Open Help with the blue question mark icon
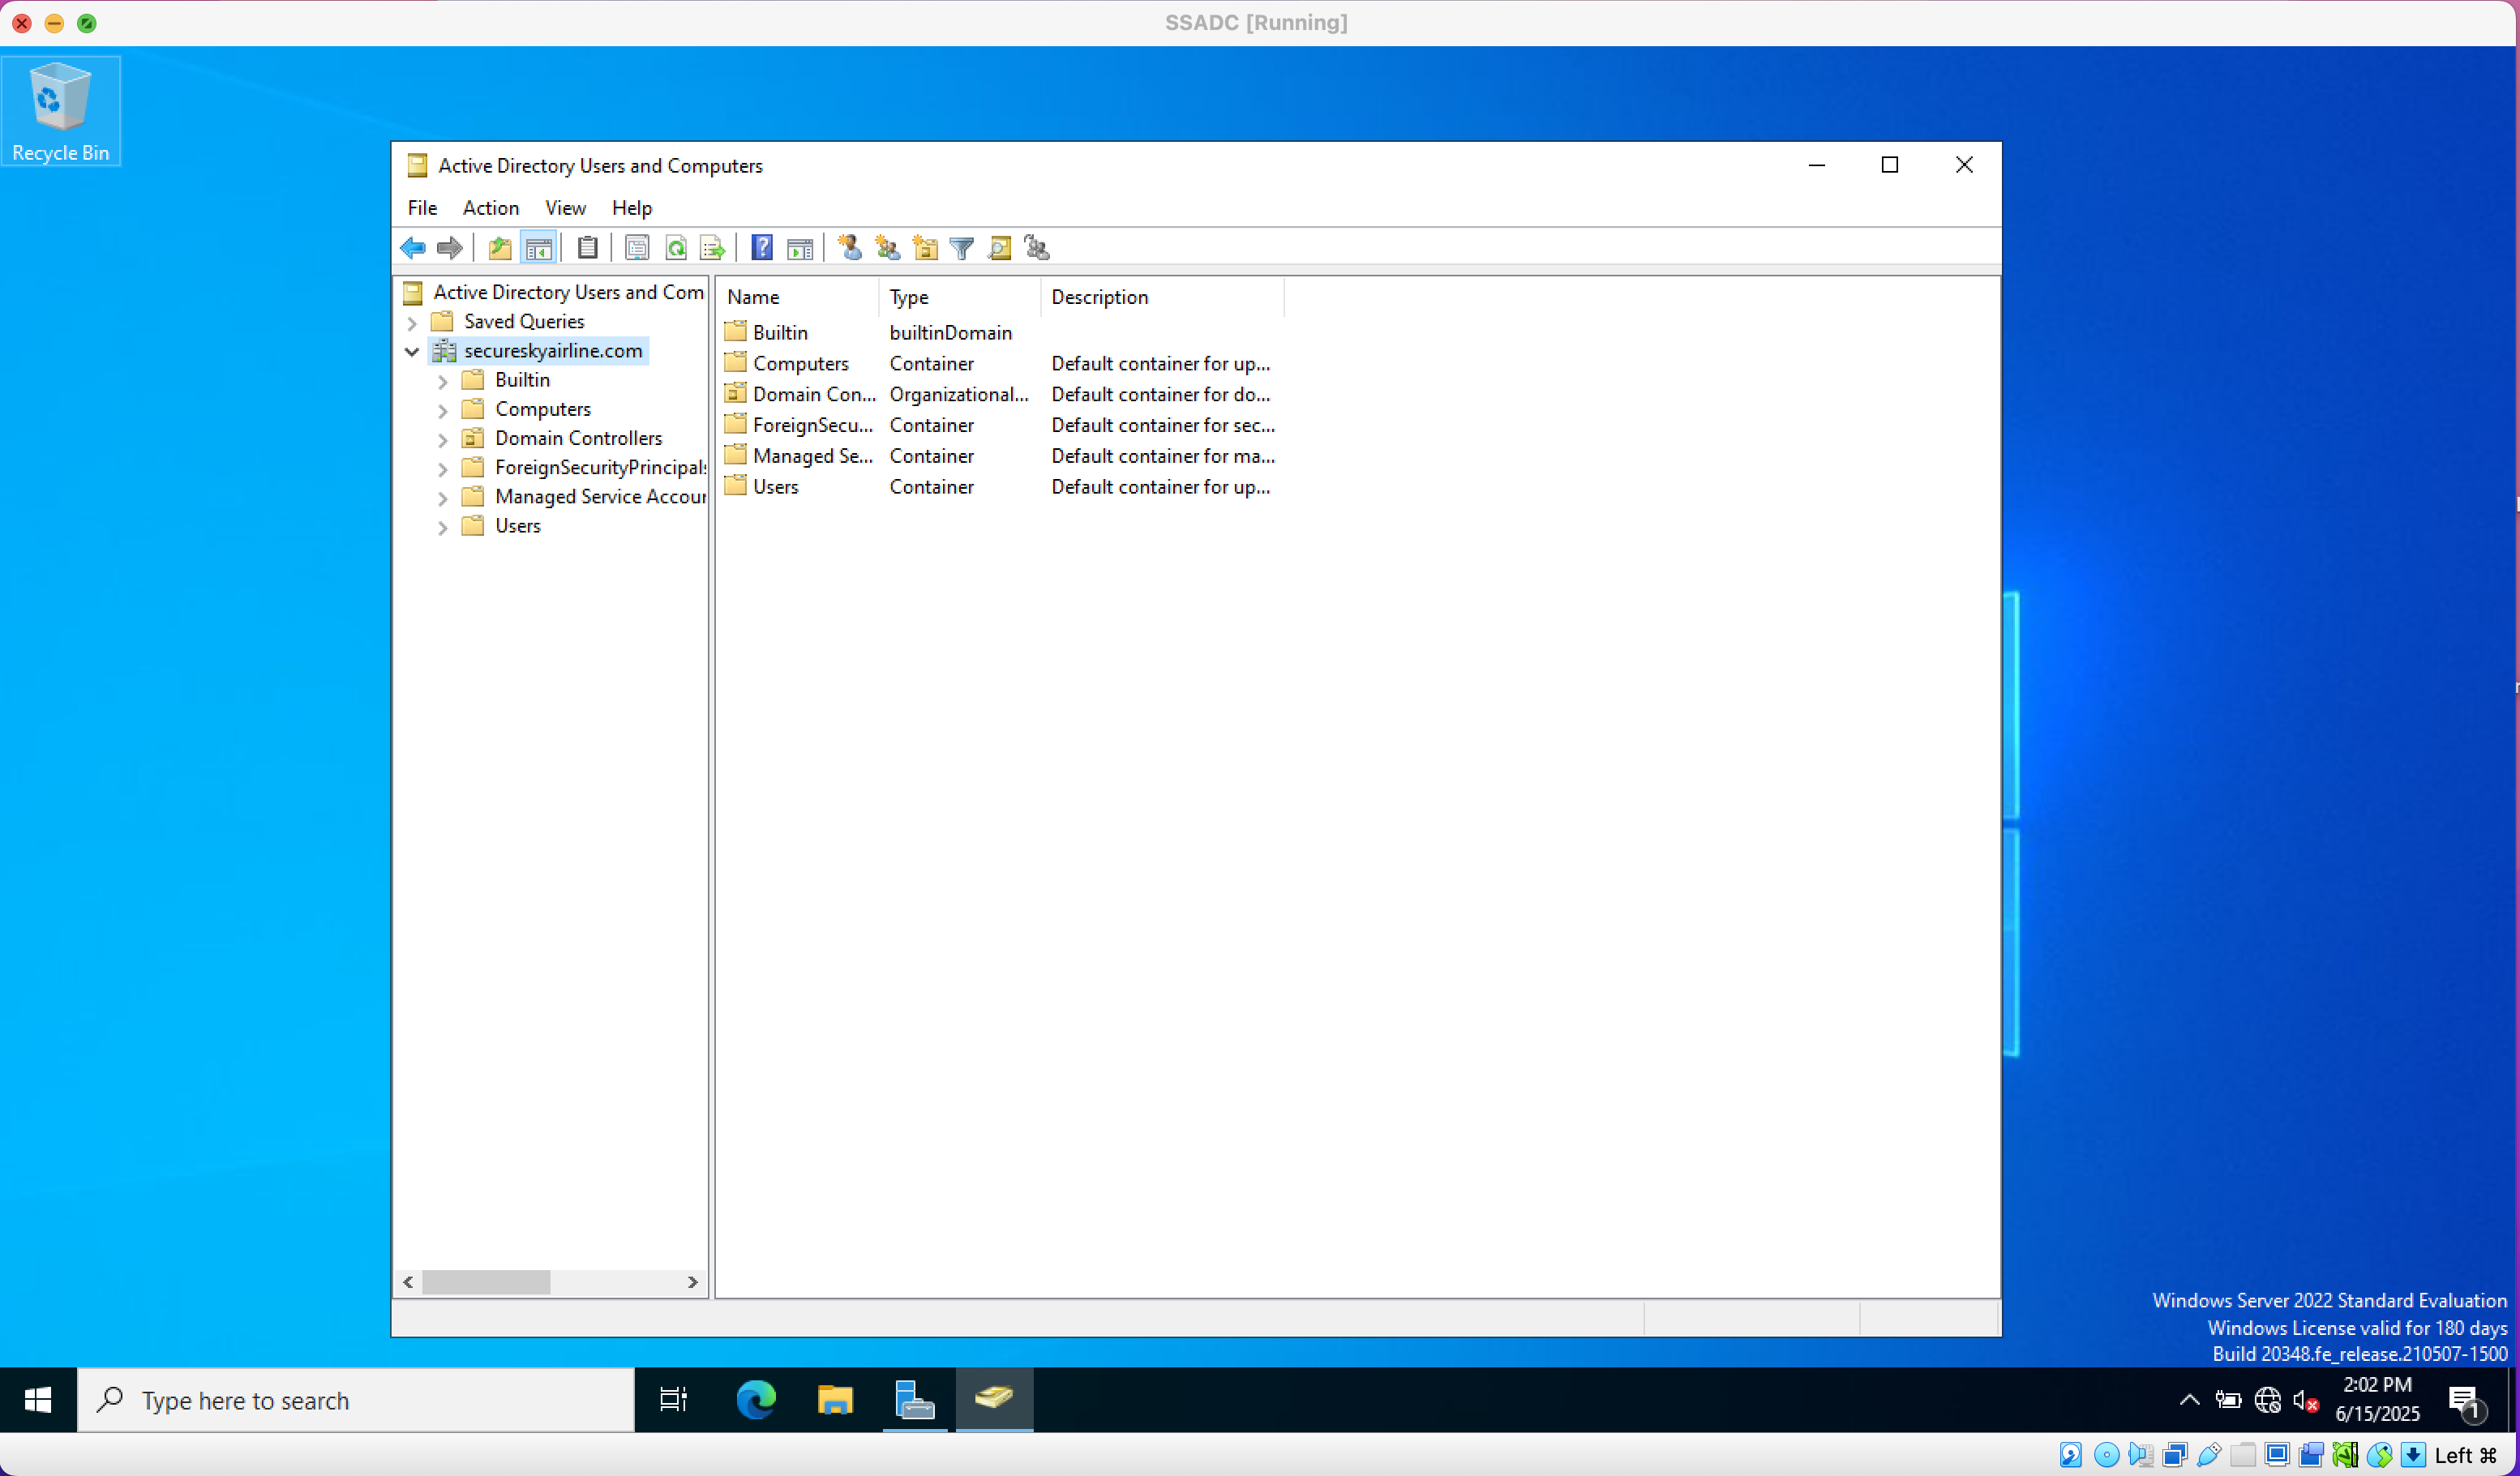2520x1476 pixels. [762, 248]
